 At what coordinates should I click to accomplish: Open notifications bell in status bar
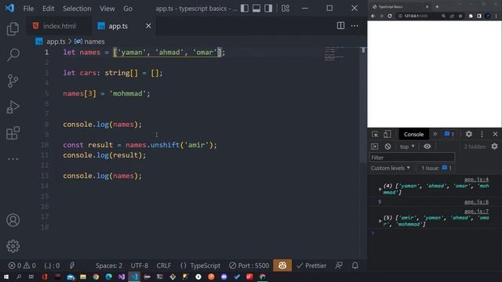coord(355,266)
